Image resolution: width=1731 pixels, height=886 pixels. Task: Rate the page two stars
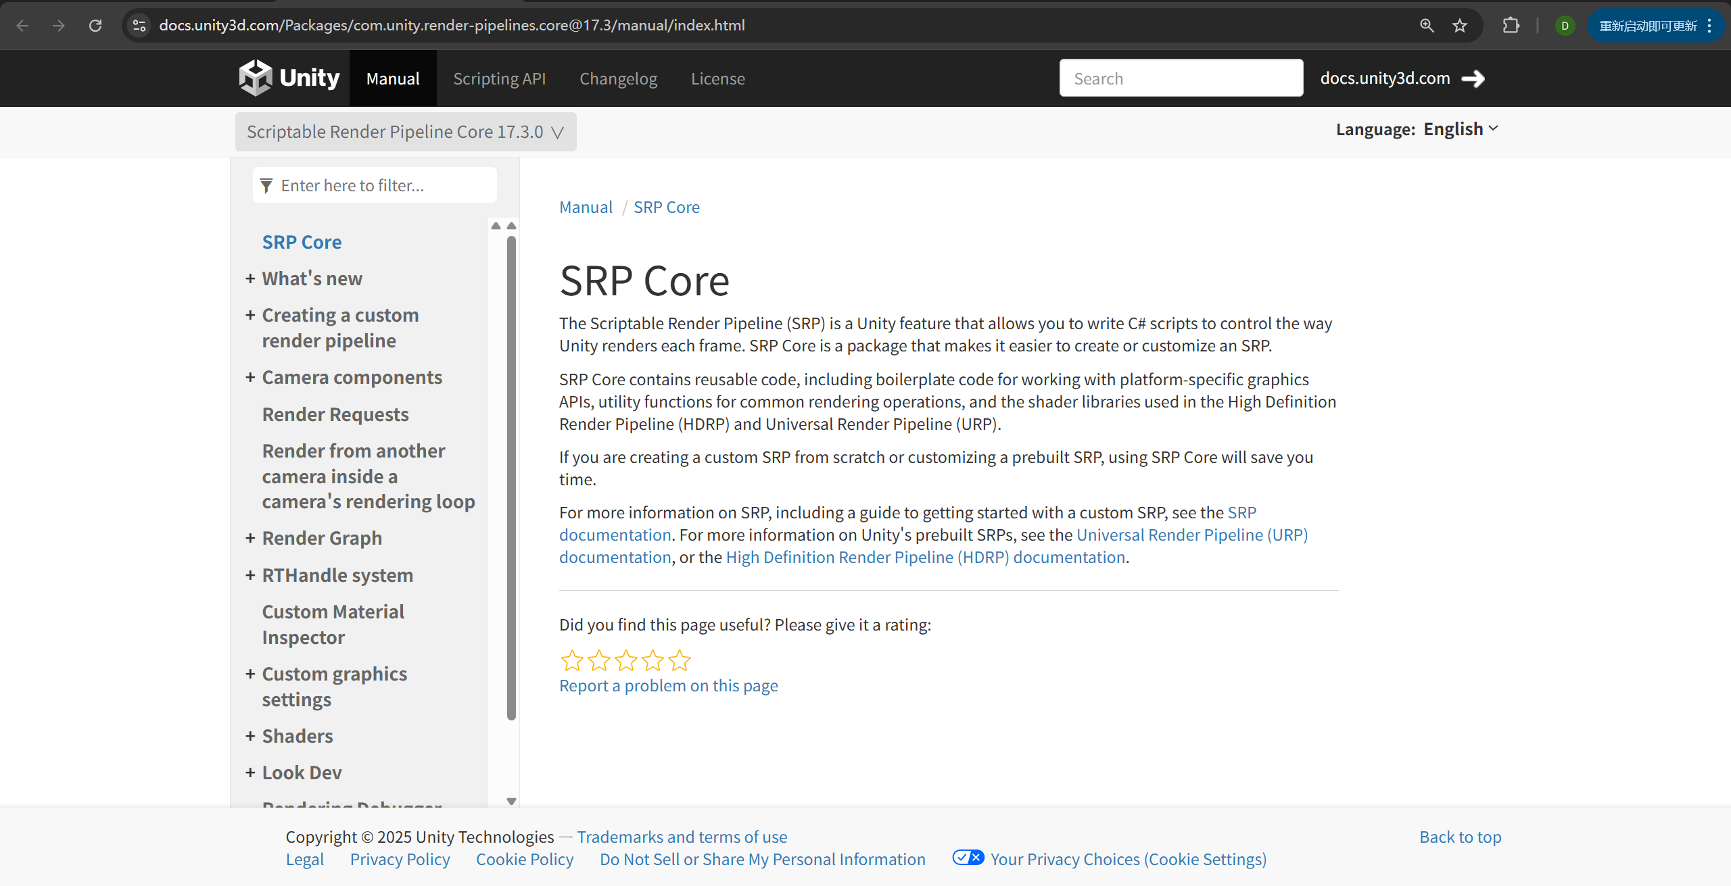[x=599, y=660]
